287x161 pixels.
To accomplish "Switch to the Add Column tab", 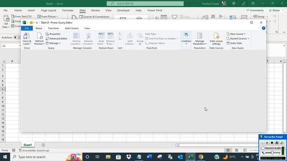I will (72, 28).
